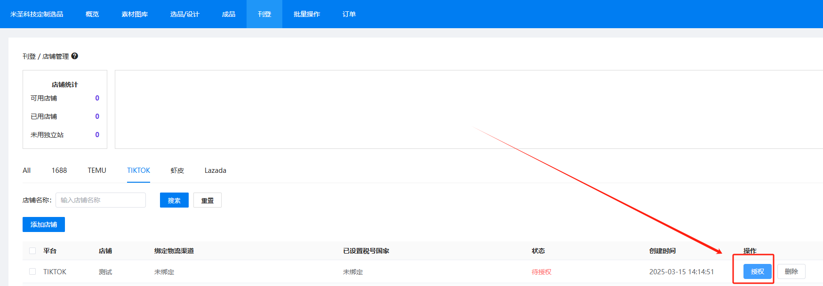This screenshot has height=286, width=823.
Task: Check the TIKTOK row checkbox
Action: (x=32, y=271)
